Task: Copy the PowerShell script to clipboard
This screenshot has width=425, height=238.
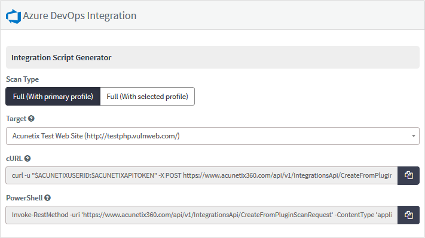Action: click(408, 215)
